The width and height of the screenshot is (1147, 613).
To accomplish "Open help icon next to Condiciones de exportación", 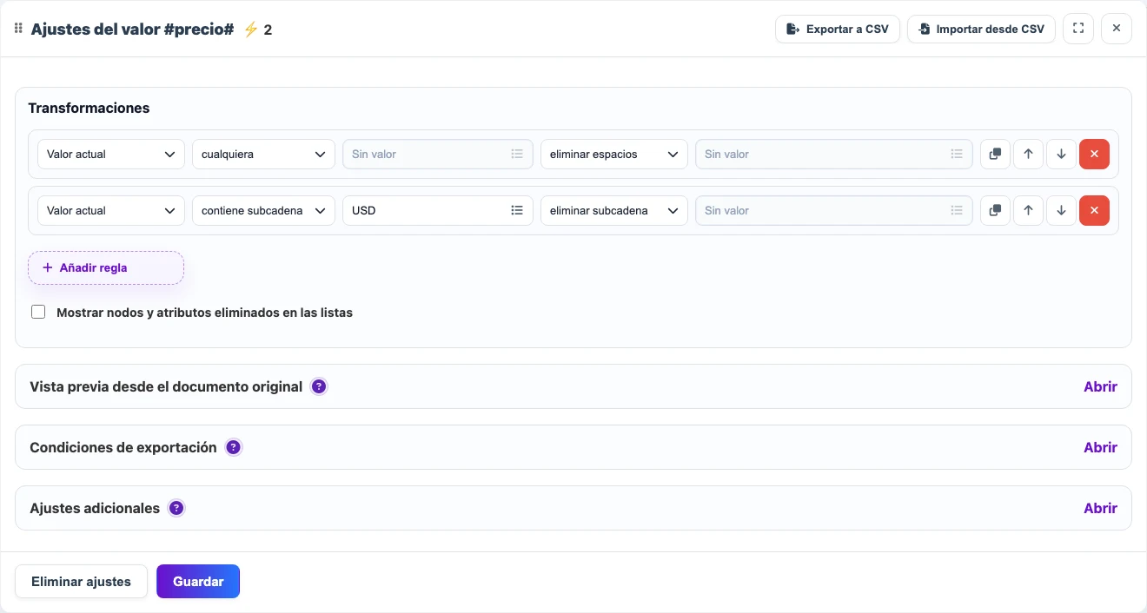I will coord(233,447).
